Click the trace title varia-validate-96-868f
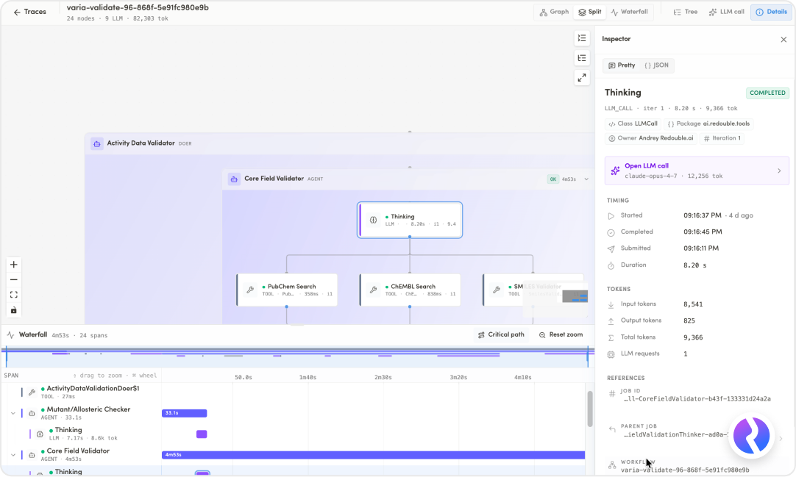The width and height of the screenshot is (796, 477). pos(138,7)
